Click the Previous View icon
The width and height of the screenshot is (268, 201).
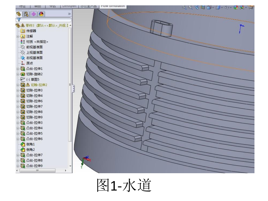pyautogui.click(x=197, y=7)
